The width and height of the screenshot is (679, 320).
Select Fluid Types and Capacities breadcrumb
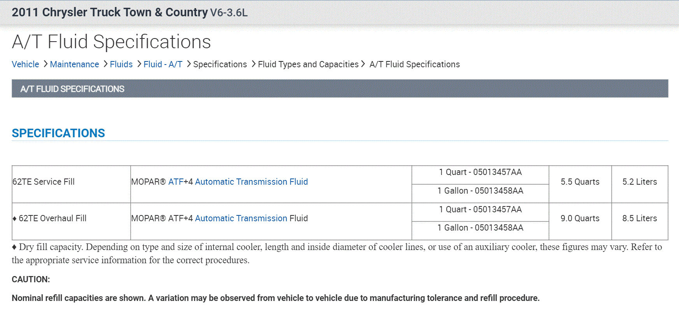(308, 64)
